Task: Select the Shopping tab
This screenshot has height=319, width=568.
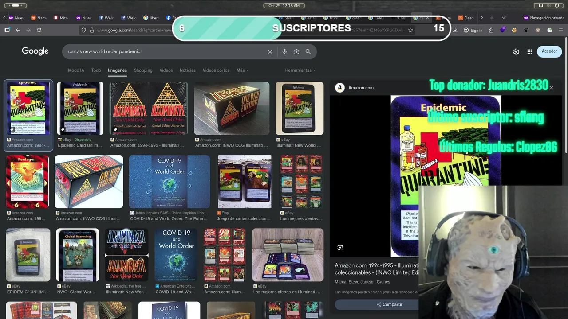Action: tap(143, 70)
